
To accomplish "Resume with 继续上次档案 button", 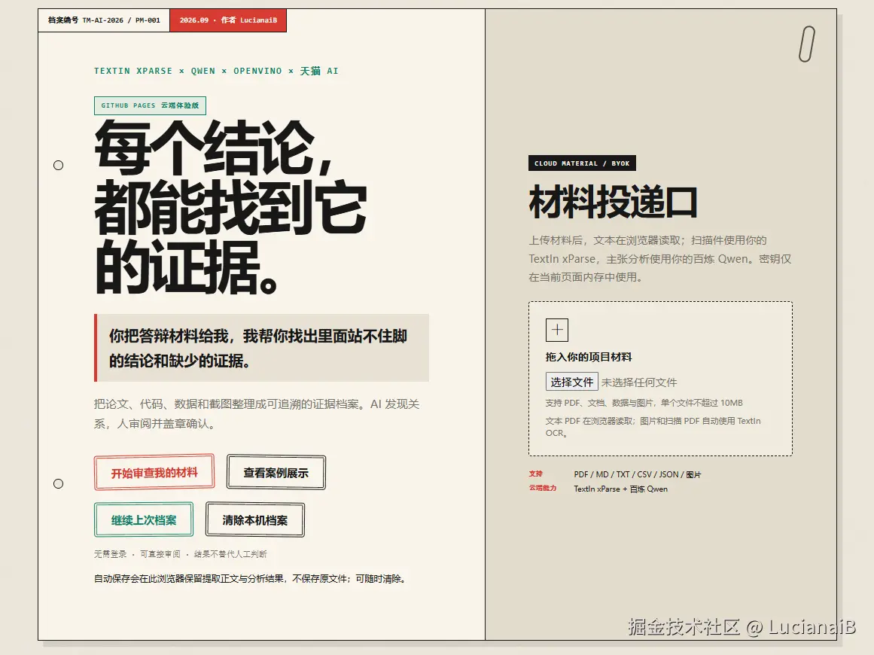I will [x=144, y=519].
